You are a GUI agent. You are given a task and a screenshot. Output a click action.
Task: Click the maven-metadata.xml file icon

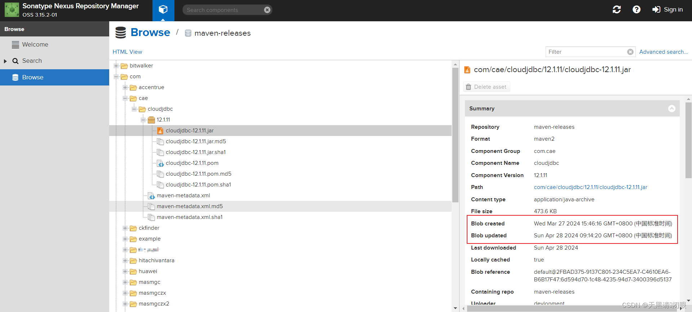pyautogui.click(x=151, y=195)
